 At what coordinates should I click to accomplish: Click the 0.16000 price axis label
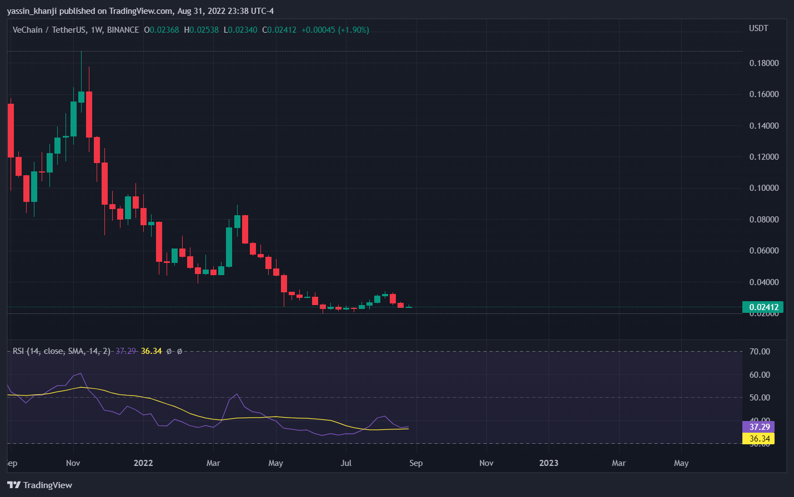(764, 94)
